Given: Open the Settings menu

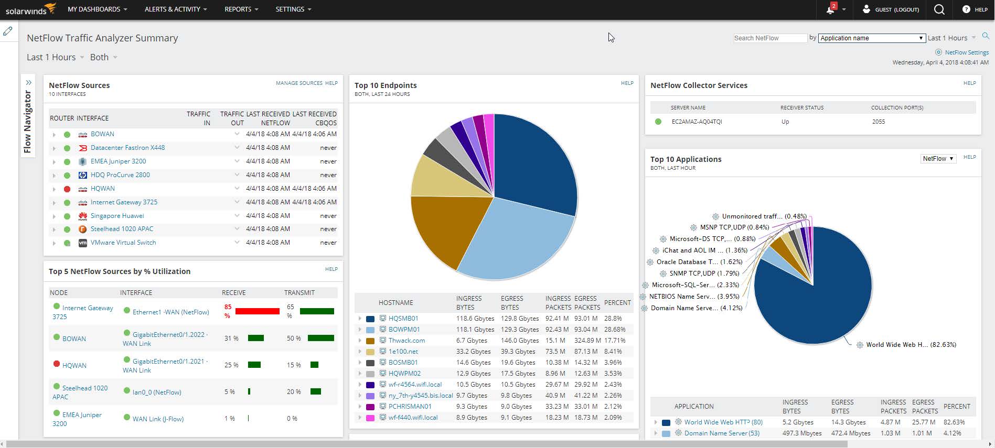Looking at the screenshot, I should 293,9.
